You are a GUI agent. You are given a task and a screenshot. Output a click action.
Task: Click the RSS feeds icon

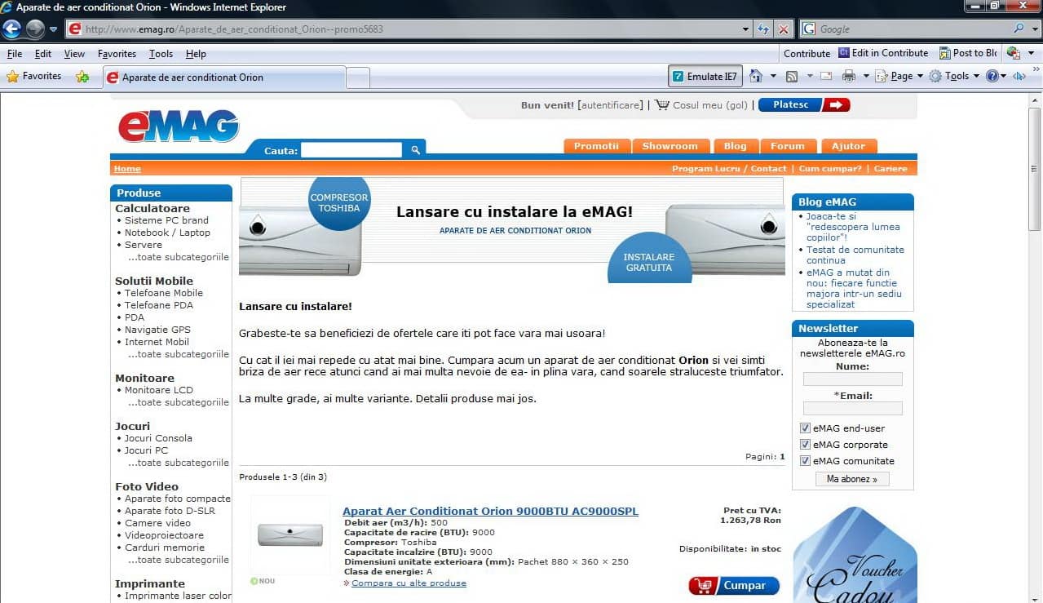point(791,77)
